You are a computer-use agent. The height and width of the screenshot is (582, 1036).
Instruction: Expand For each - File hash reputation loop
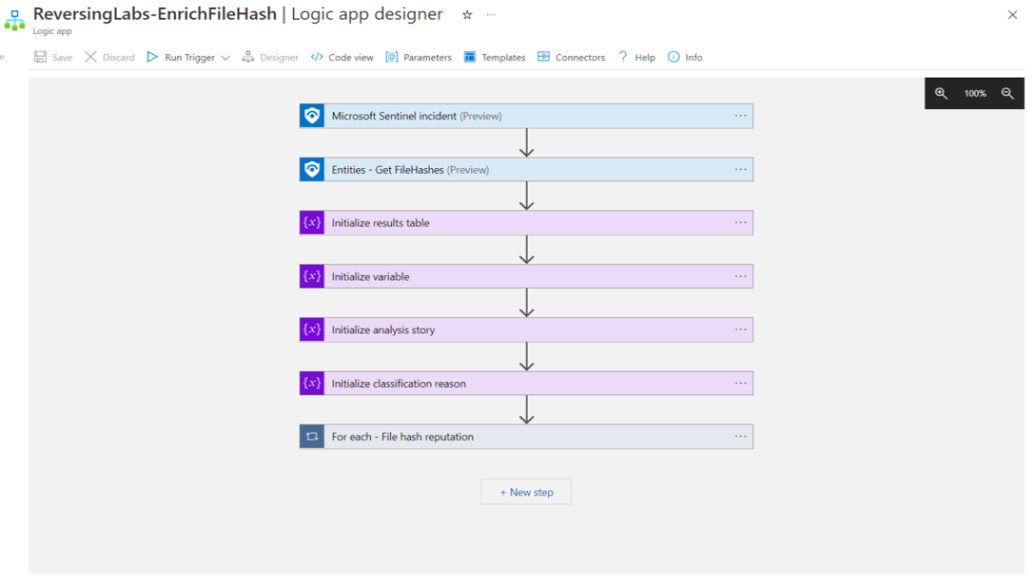click(x=526, y=436)
